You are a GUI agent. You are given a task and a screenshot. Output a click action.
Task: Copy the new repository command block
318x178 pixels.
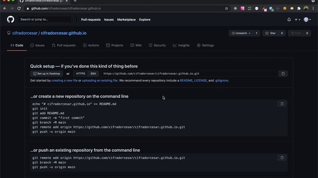(282, 104)
